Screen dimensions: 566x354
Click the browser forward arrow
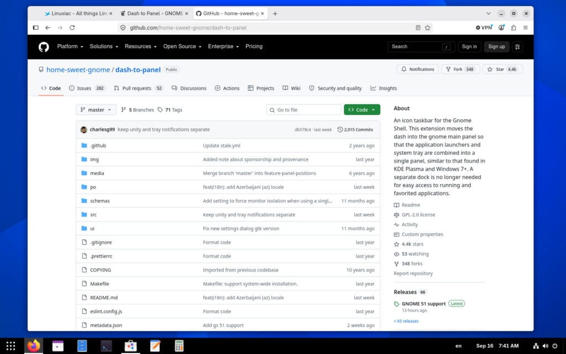click(60, 28)
